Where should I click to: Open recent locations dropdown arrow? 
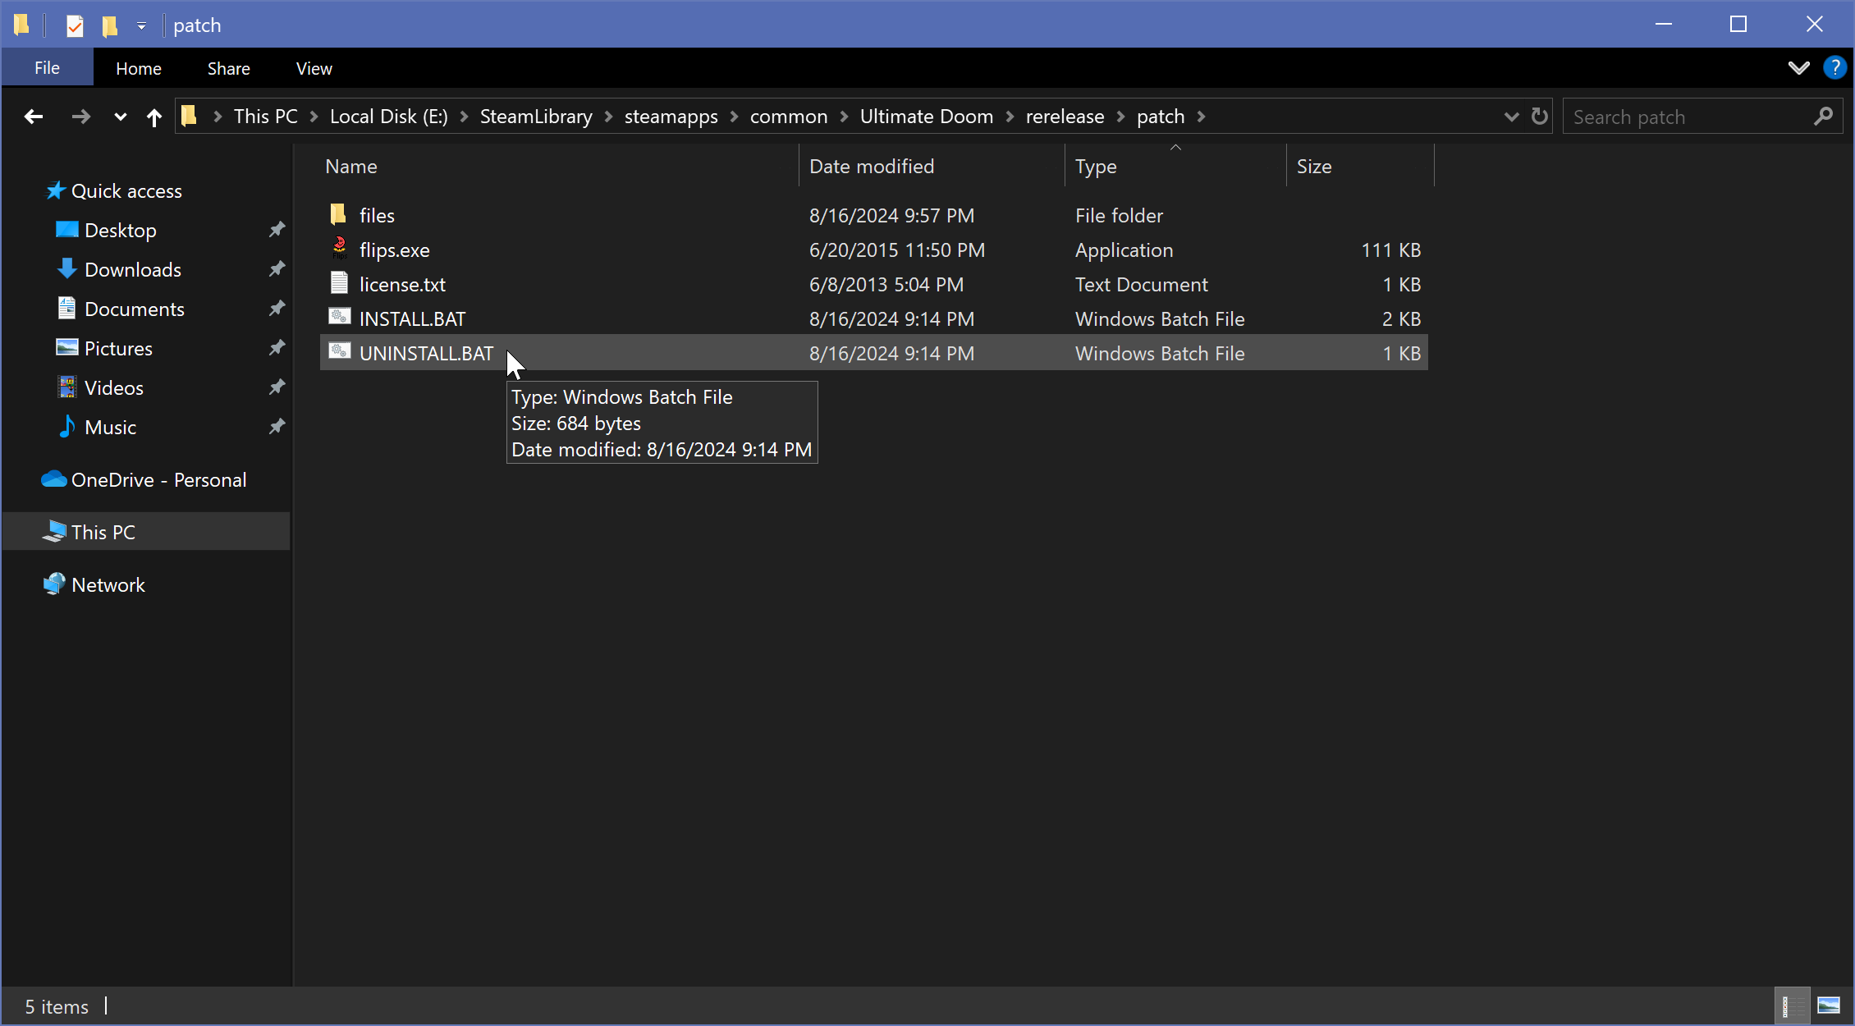[x=120, y=117]
